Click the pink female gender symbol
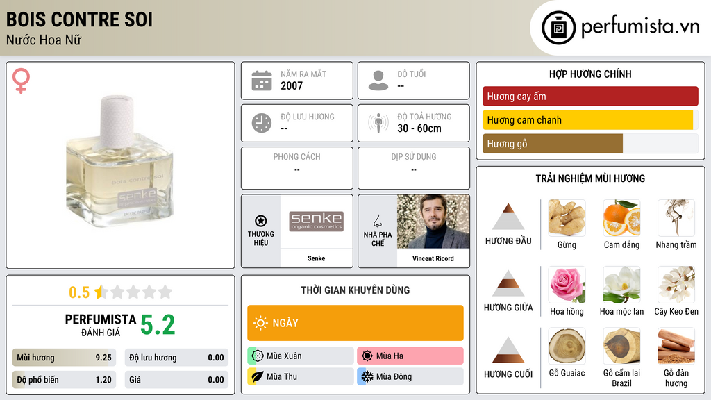This screenshot has height=400, width=711. click(x=21, y=81)
